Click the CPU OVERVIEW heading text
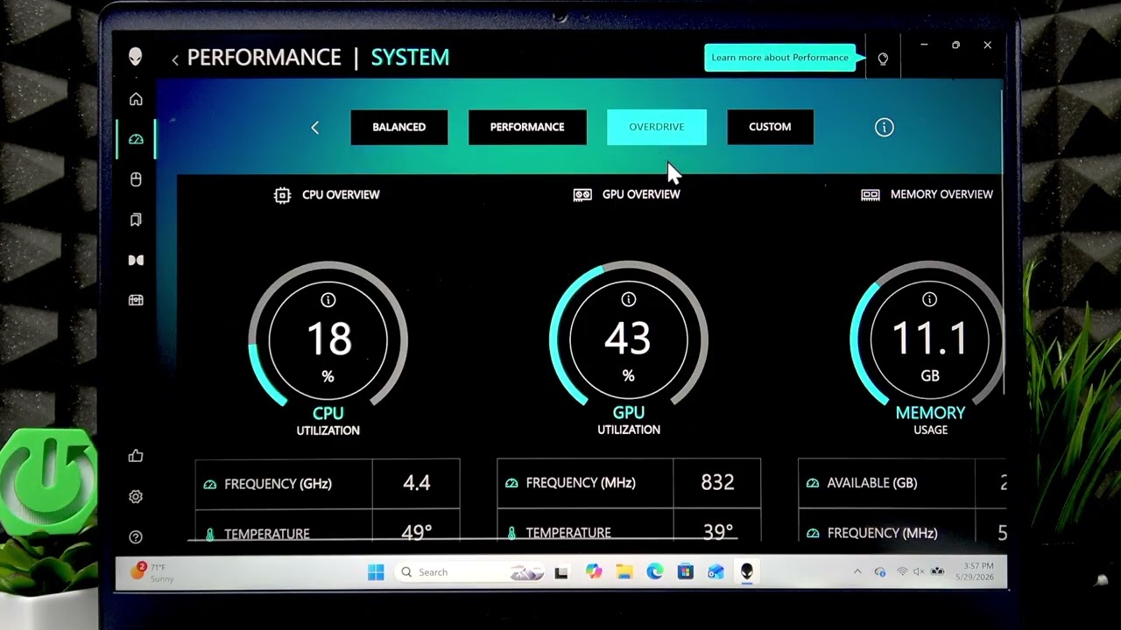 [x=341, y=195]
